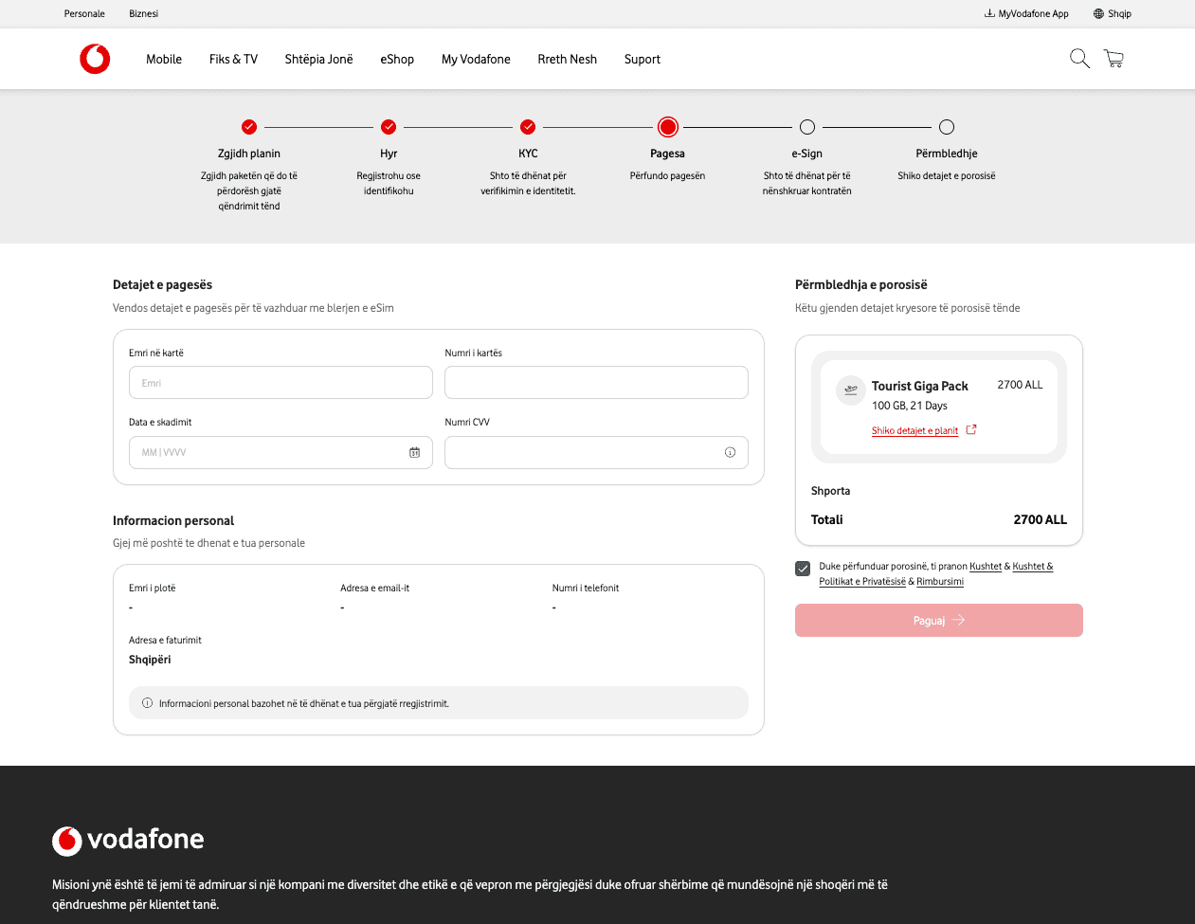Click the '100 GB, 21 Days' plan text
Image resolution: width=1195 pixels, height=924 pixels.
pos(910,406)
